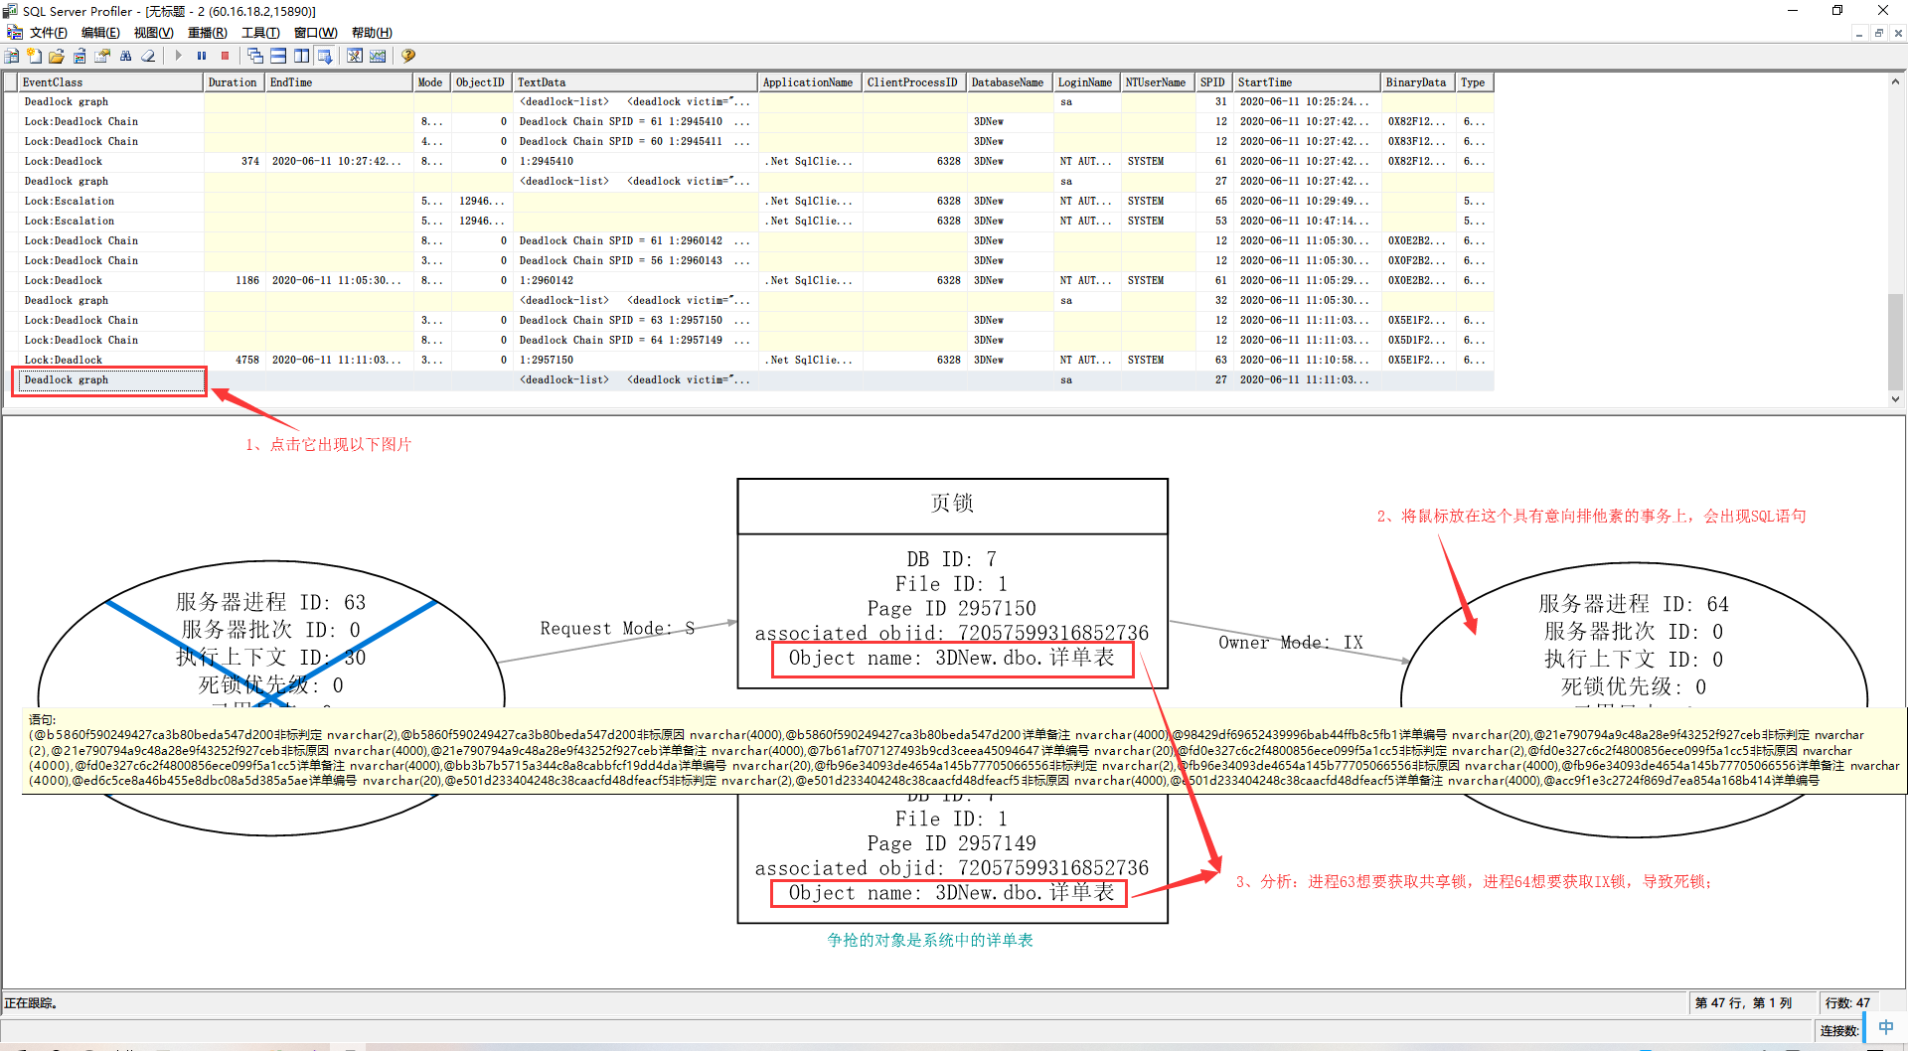Click the New Trace toolbar icon
The width and height of the screenshot is (1908, 1051).
[x=12, y=56]
